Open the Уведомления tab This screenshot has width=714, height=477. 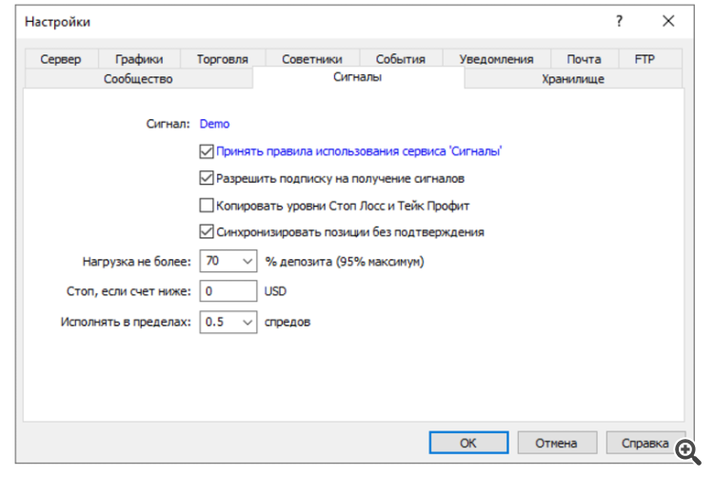496,59
